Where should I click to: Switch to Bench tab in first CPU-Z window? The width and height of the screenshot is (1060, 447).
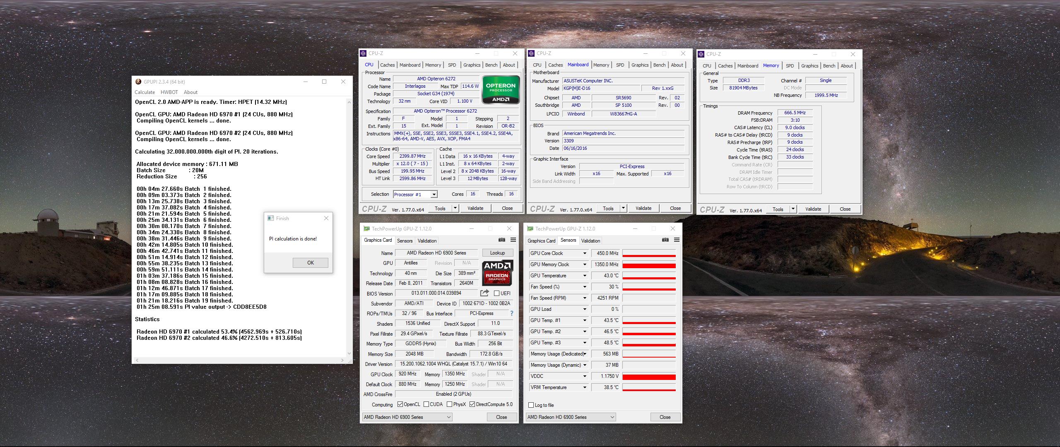[x=491, y=65]
